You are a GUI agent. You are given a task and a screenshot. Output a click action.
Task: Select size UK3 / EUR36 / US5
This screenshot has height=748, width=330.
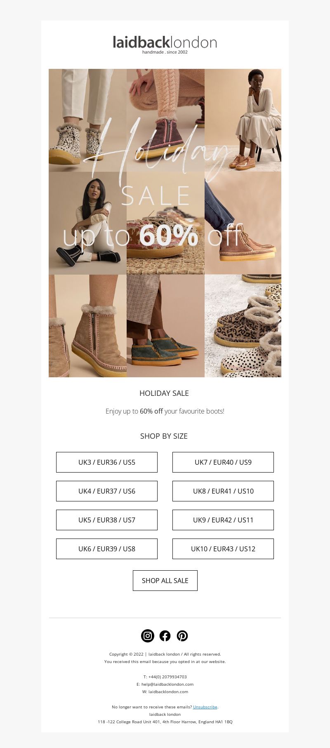click(x=107, y=462)
